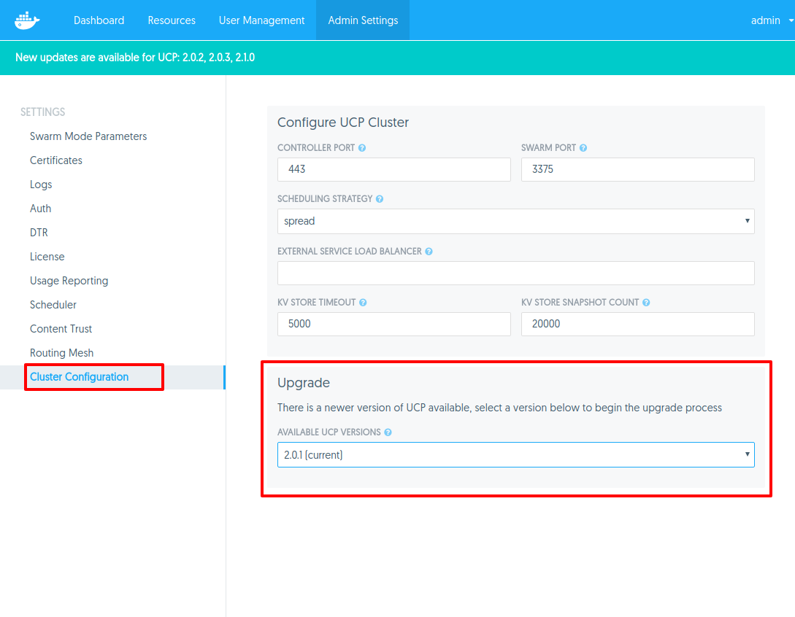Click the KV Store Snapshot Count field
The image size is (795, 617).
pos(637,325)
